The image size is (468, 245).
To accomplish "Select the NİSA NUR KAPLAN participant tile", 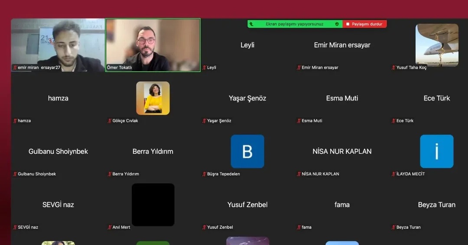I will (342, 151).
